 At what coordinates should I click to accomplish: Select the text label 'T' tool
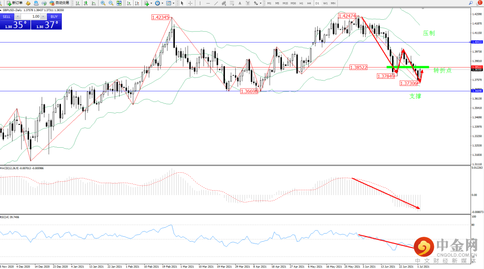click(248, 3)
